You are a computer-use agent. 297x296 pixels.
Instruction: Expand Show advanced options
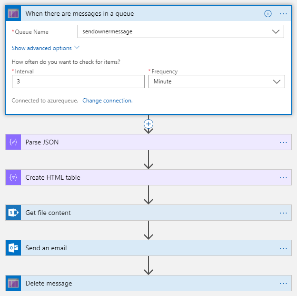(46, 48)
